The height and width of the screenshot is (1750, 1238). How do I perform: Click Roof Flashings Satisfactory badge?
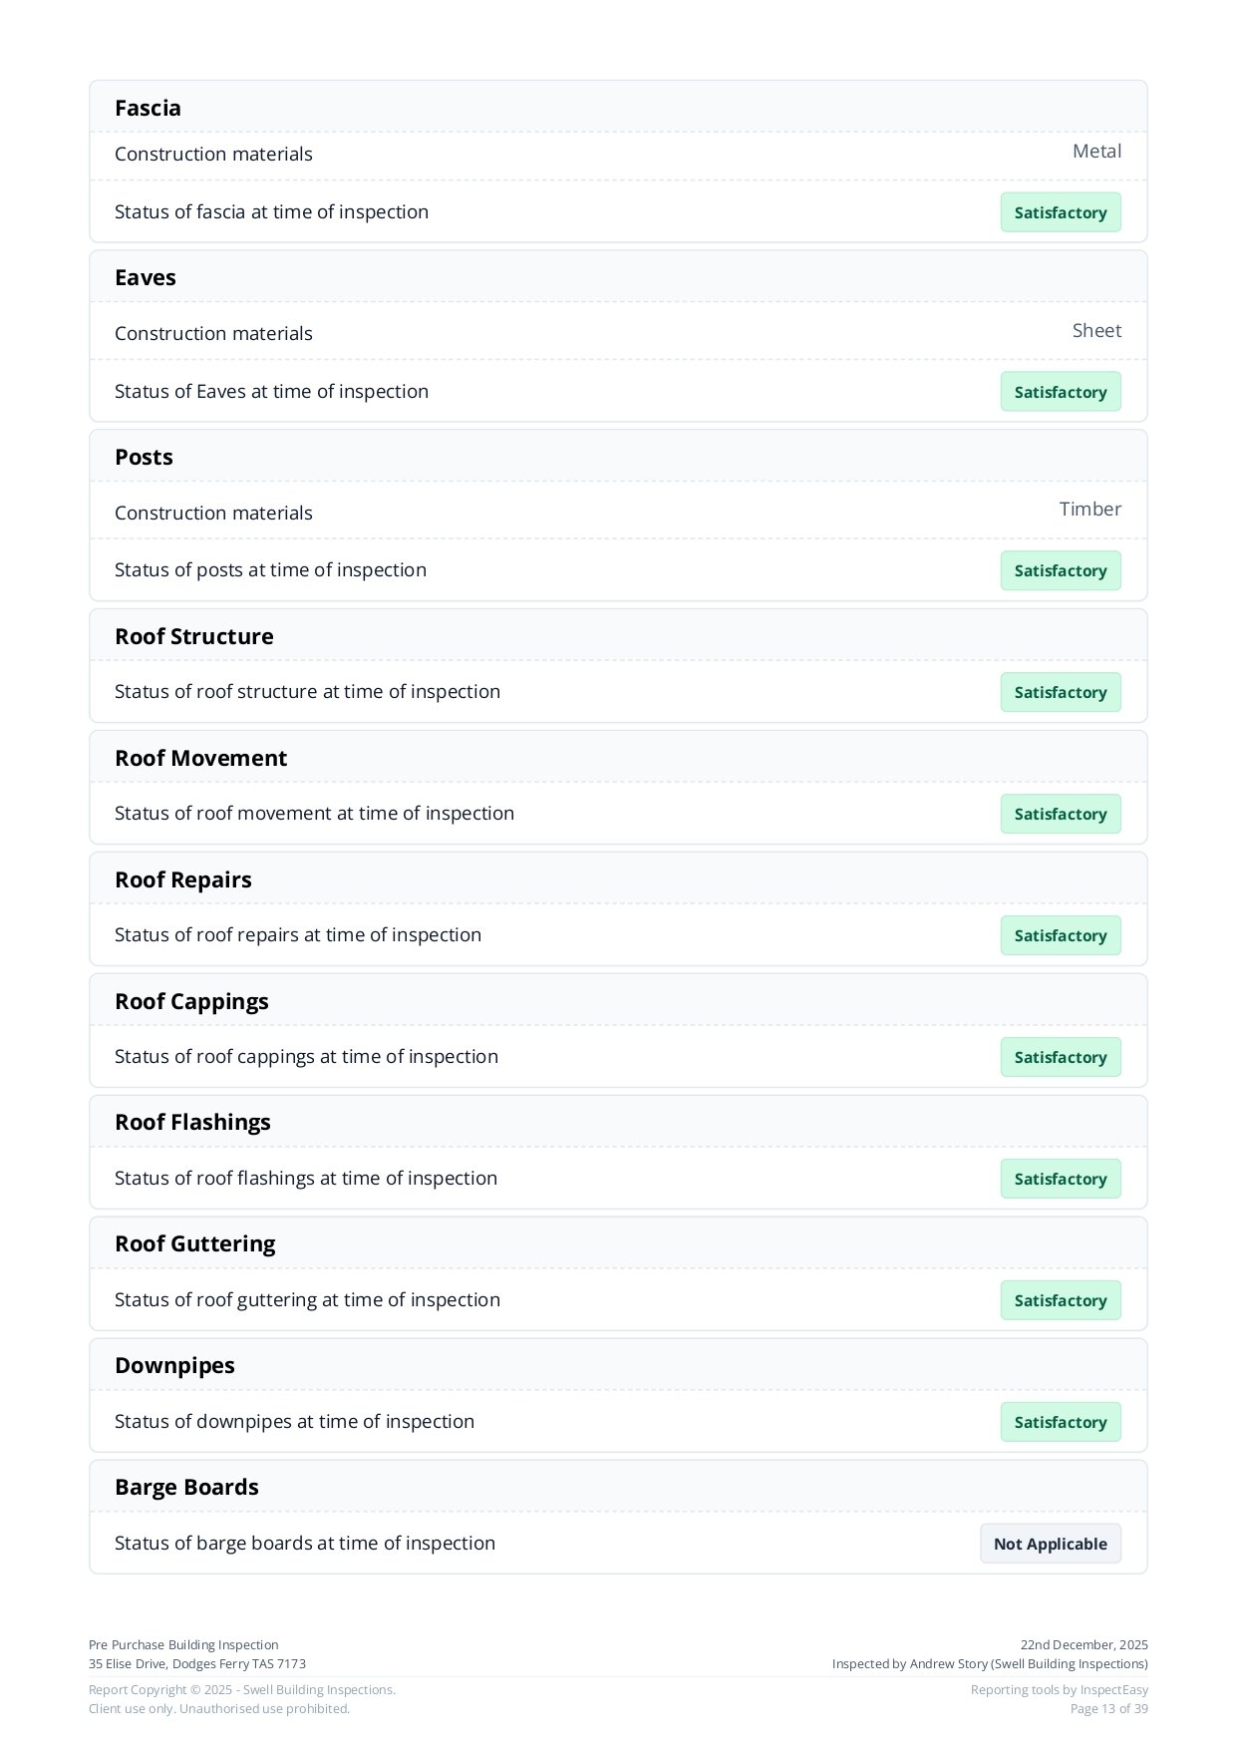(1060, 1179)
